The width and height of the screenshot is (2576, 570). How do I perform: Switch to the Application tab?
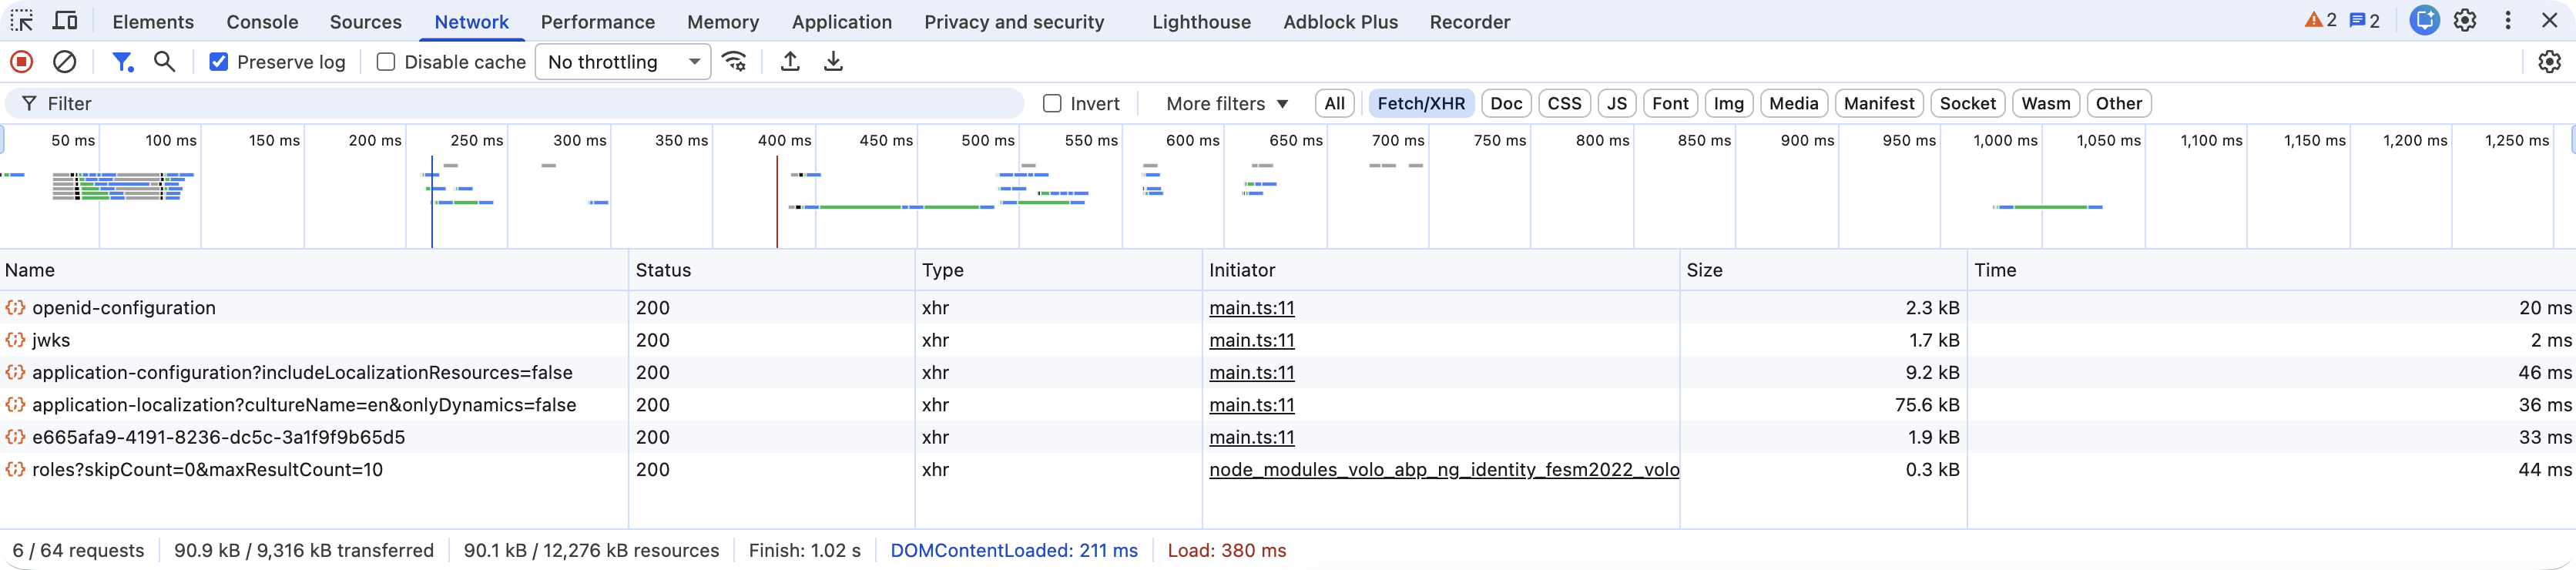click(x=841, y=22)
